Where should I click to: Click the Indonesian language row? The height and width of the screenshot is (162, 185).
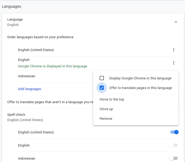[27, 76]
